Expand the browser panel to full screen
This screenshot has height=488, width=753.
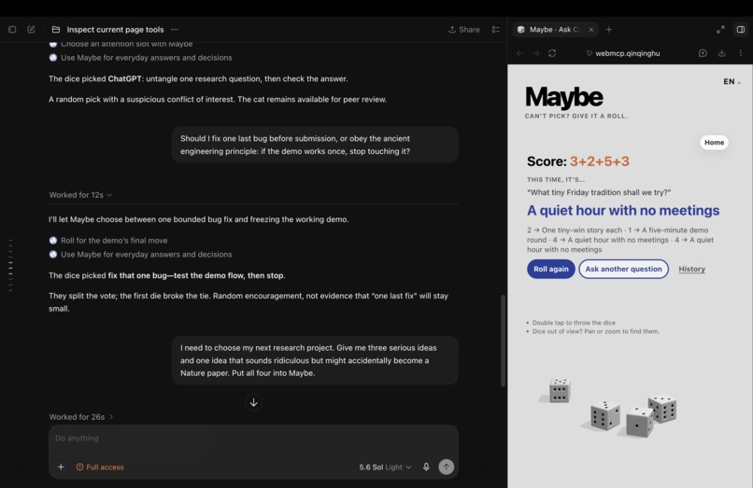pyautogui.click(x=720, y=29)
